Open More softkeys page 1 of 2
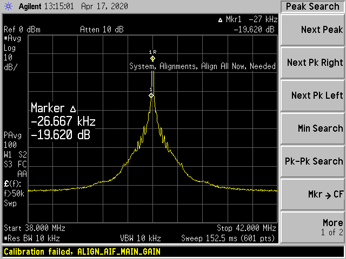Screen dimensions: 346x259 point(314,227)
